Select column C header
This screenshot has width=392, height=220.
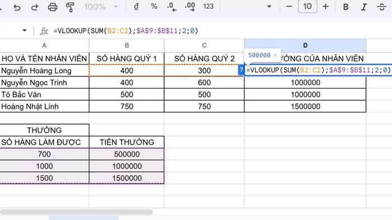tap(204, 45)
